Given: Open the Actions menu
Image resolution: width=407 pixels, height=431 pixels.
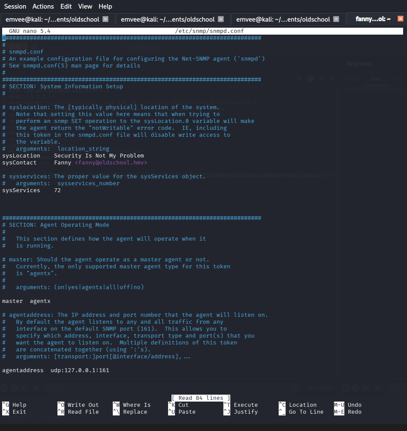Looking at the screenshot, I should pos(43,6).
